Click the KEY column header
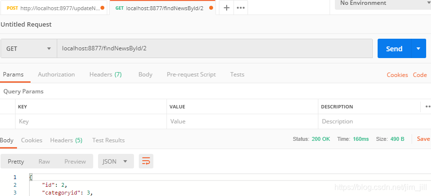 coord(22,106)
